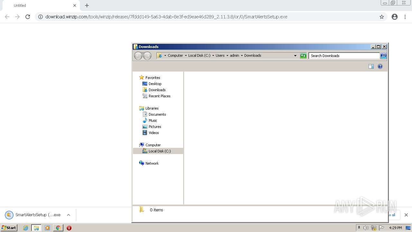412x232 pixels.
Task: Select Downloads in breadcrumb path
Action: pyautogui.click(x=253, y=55)
